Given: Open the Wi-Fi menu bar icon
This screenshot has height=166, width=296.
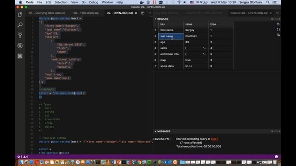Looking at the screenshot, I should click(x=179, y=2).
